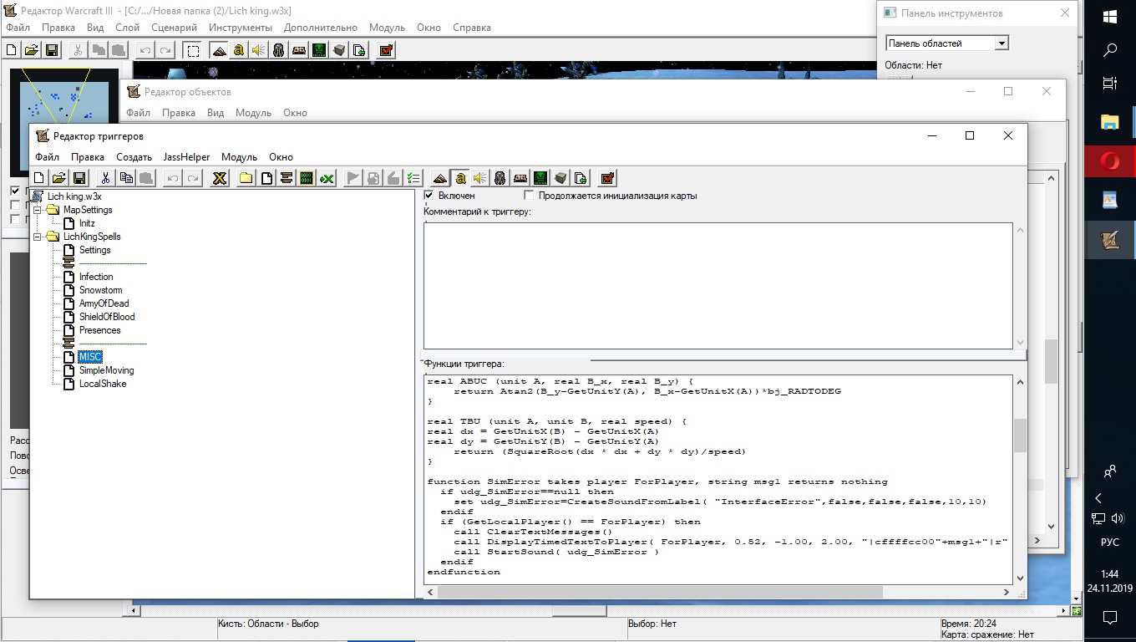Open the "Панель областей" dropdown
The image size is (1136, 642).
[1002, 43]
